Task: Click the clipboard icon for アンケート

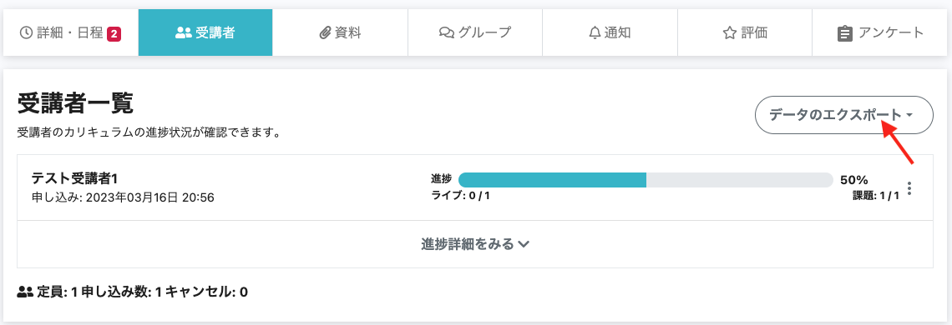Action: (x=844, y=33)
